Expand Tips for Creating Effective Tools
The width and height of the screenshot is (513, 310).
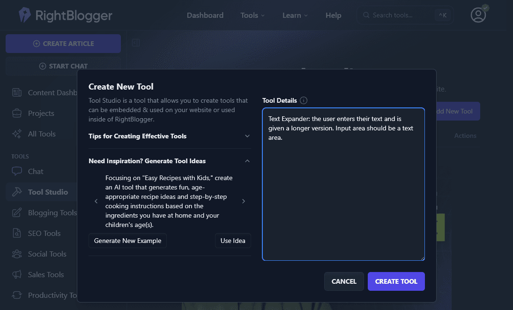247,136
